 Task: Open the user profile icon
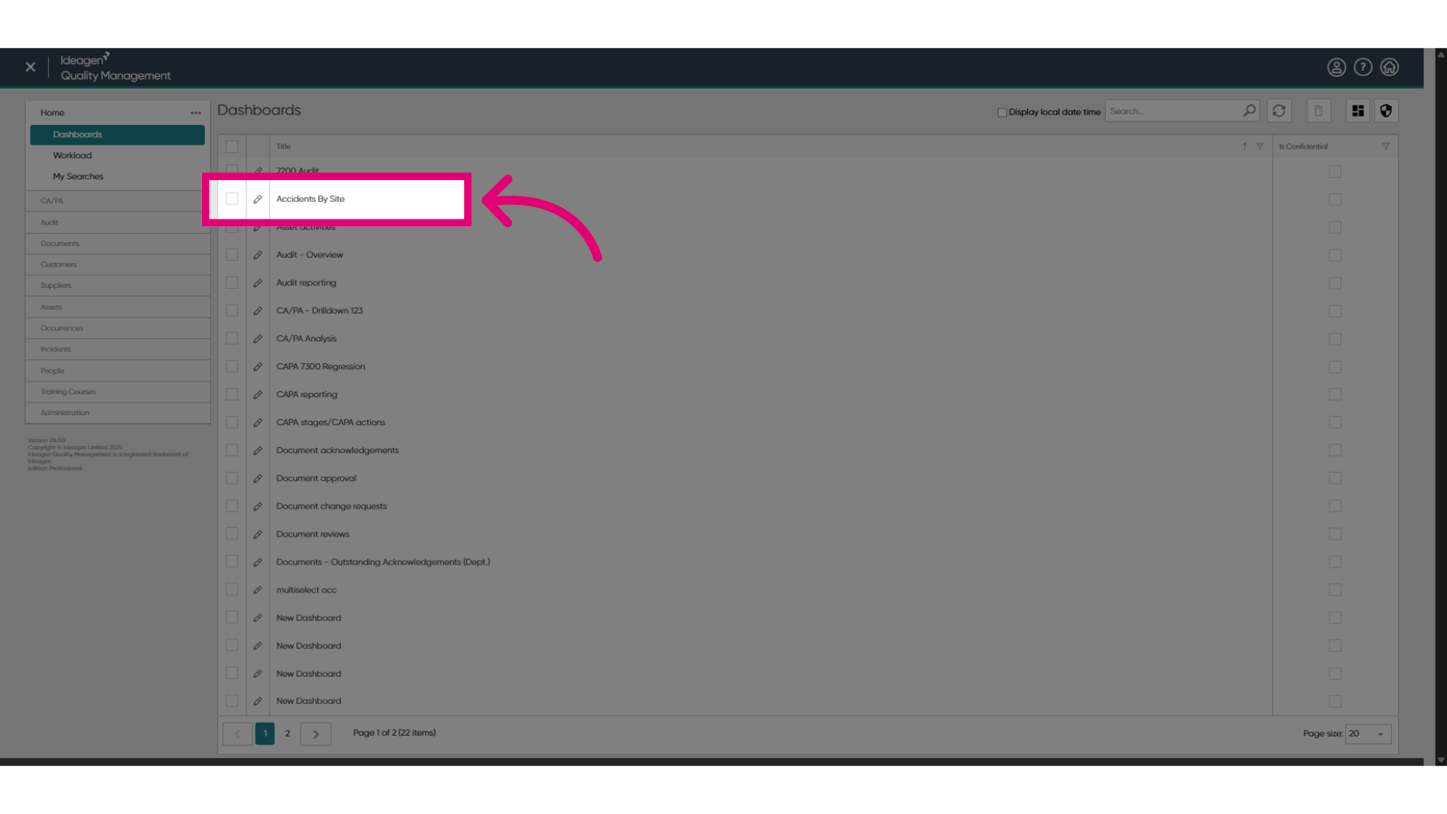pos(1336,67)
